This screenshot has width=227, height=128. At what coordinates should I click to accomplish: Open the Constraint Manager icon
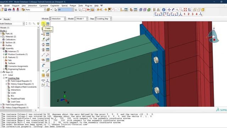[48, 34]
